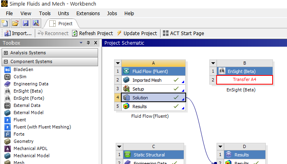This screenshot has height=164, width=287.
Task: Click the Save project icon
Action: click(26, 23)
